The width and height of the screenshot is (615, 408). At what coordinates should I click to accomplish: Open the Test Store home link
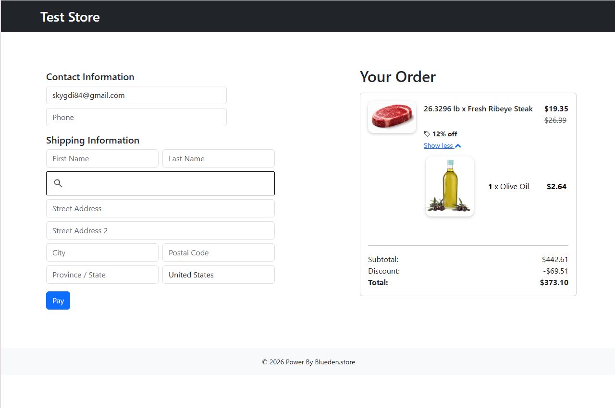coord(70,17)
